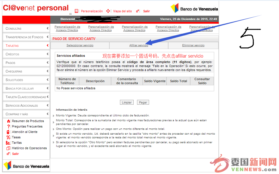Open the Créditos menu
Image resolution: width=279 pixels, height=174 pixels.
(26, 54)
